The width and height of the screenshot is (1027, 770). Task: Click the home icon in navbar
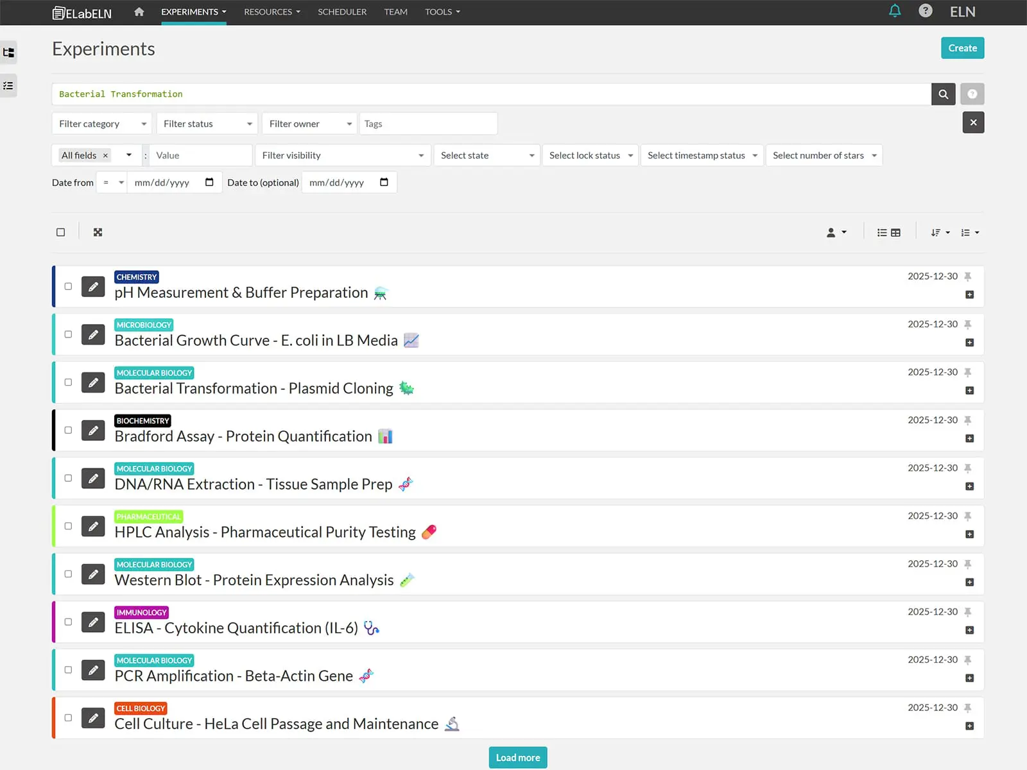pos(139,12)
